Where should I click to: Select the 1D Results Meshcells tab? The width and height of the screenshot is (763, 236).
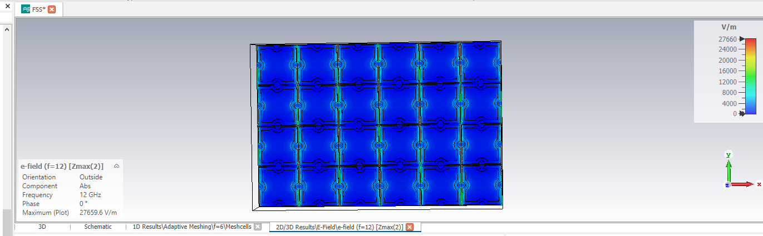192,227
